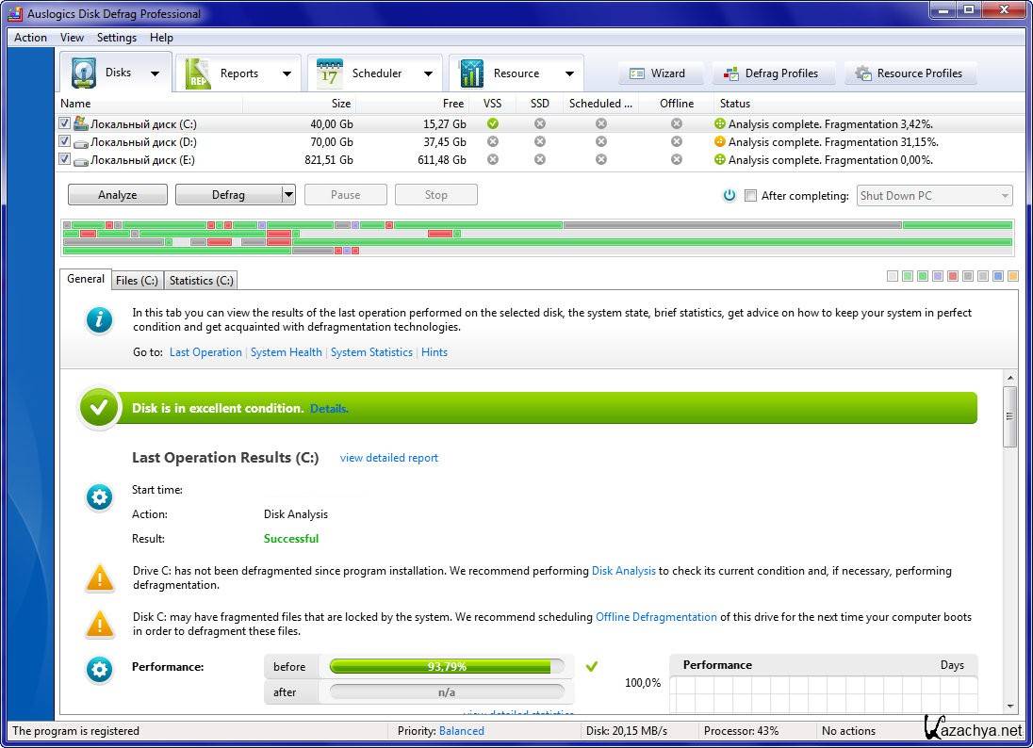1033x748 pixels.
Task: Uncheck the drive D: checkbox
Action: pos(65,142)
